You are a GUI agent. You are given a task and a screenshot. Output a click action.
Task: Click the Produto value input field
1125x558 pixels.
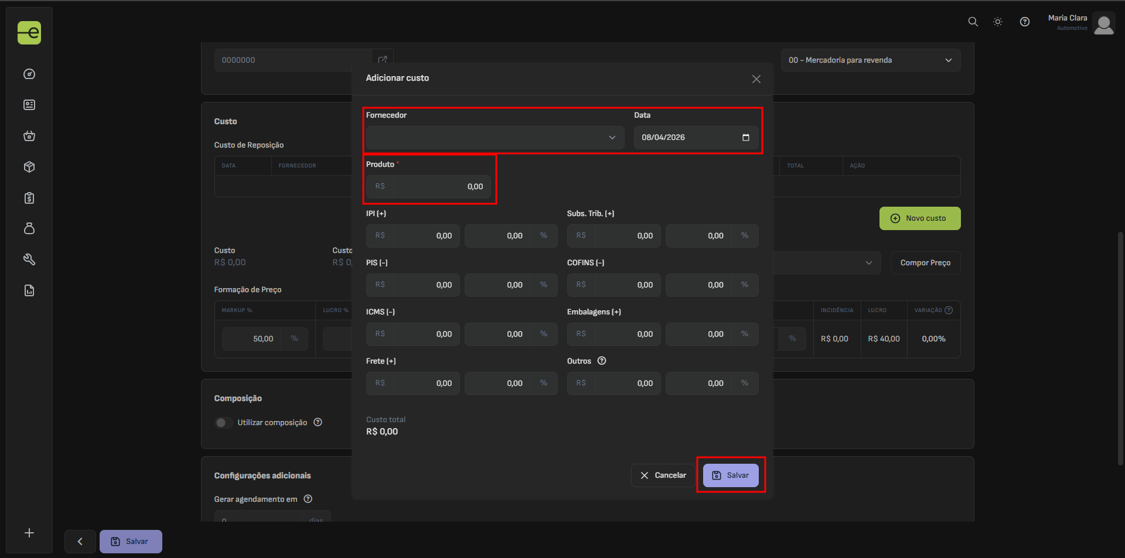[x=442, y=187]
